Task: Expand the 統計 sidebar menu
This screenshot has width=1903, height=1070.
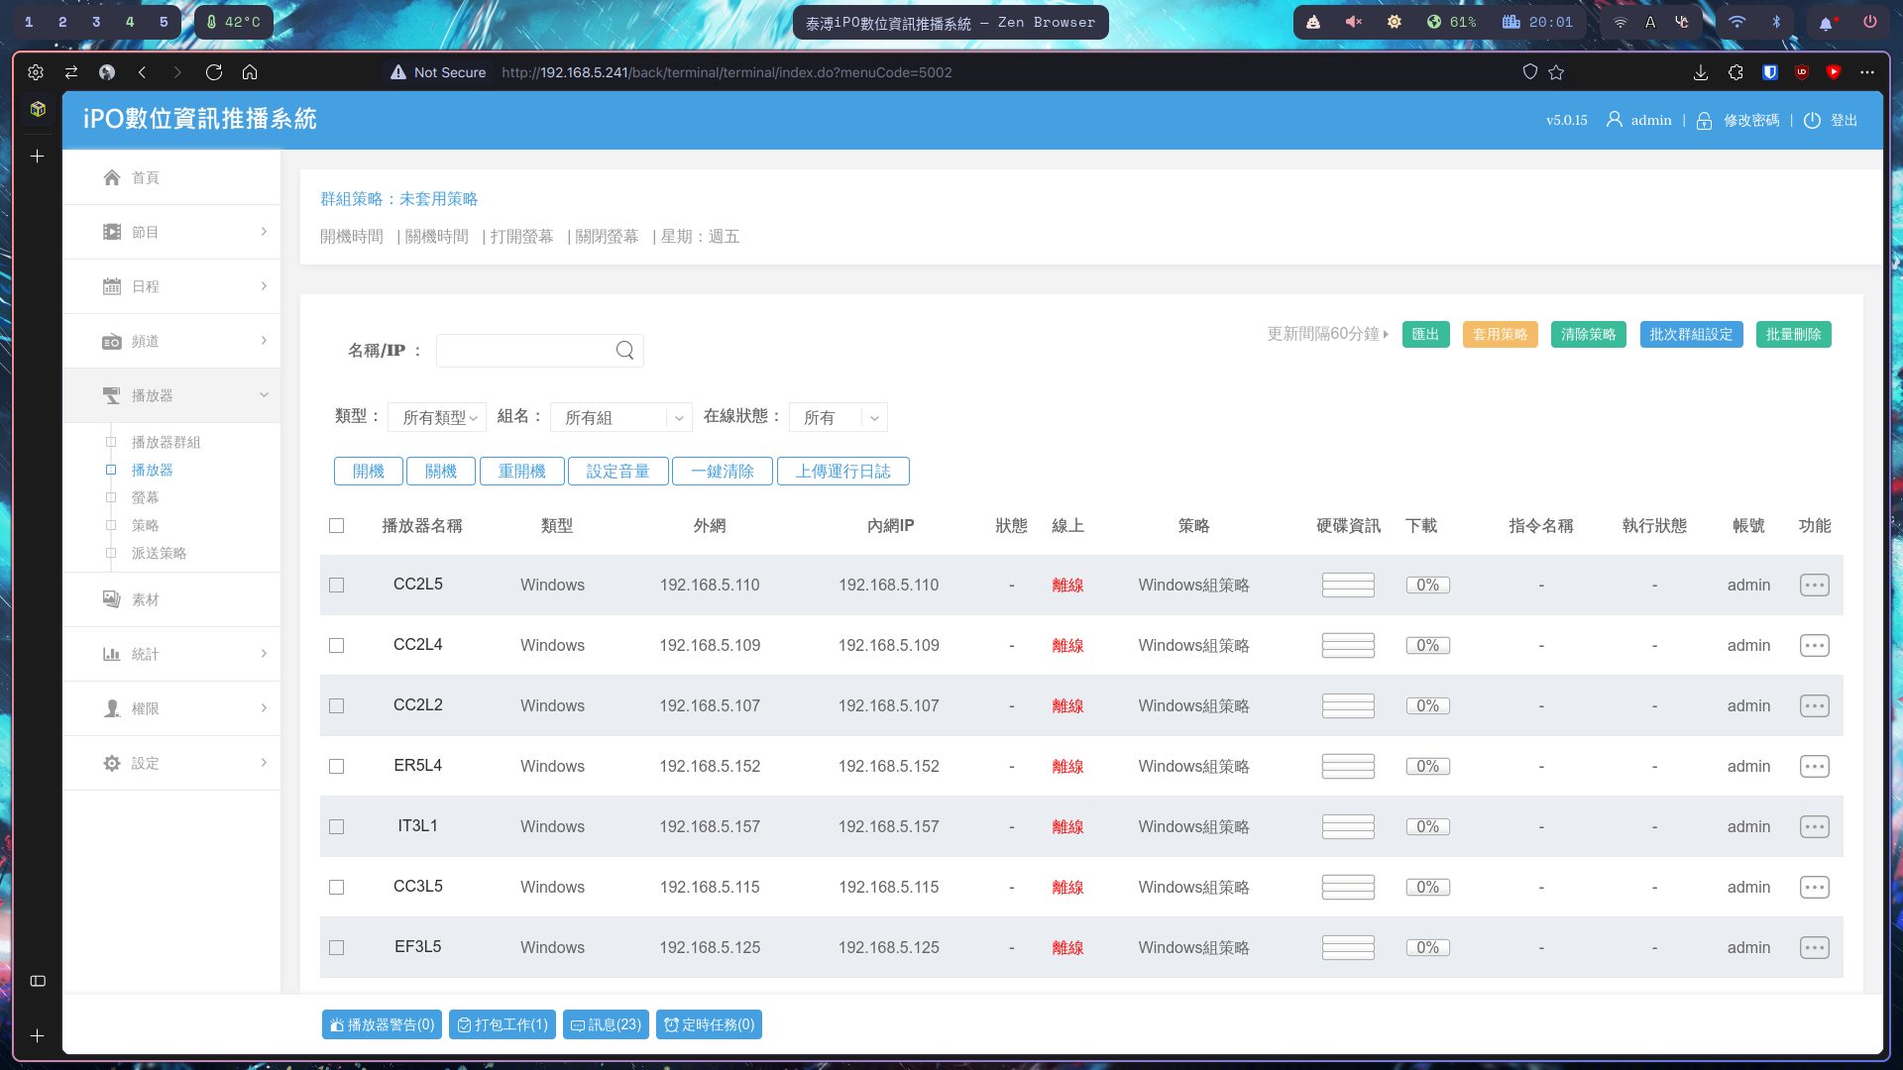Action: coord(171,654)
